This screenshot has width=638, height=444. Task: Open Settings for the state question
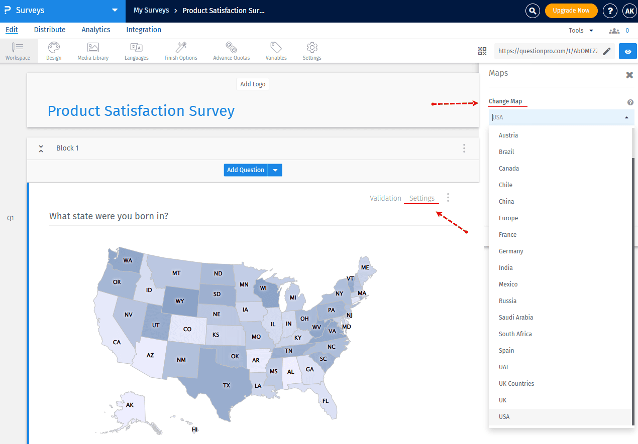(x=421, y=198)
